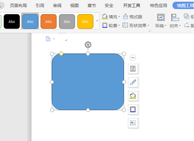Switch to the 审阅 tab
Viewport: 194px width, 141px height.
point(57,6)
